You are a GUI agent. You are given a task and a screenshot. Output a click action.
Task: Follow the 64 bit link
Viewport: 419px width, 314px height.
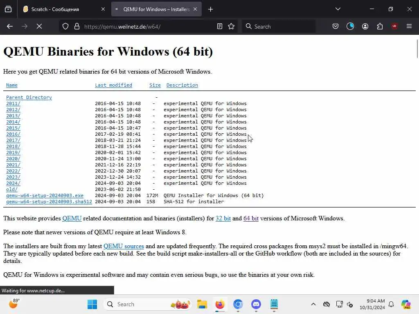click(x=251, y=218)
